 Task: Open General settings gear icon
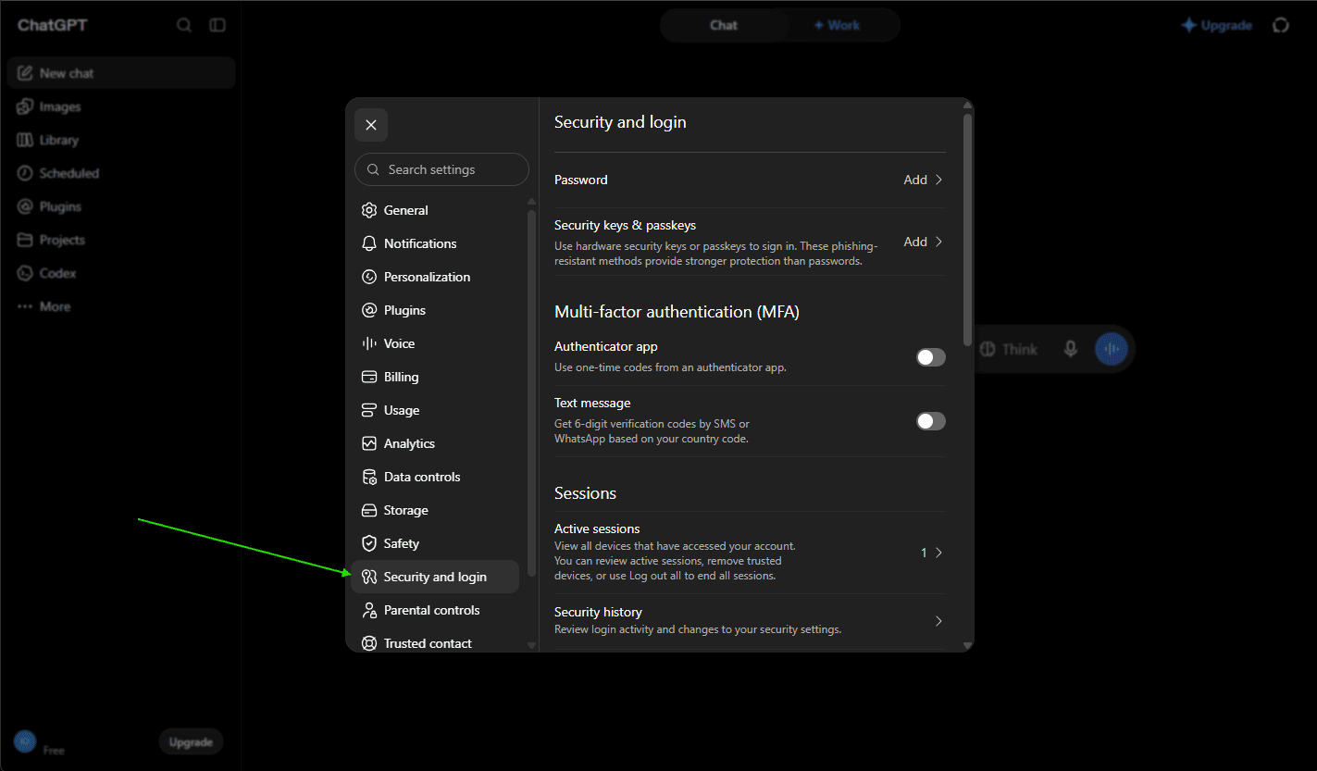point(369,210)
